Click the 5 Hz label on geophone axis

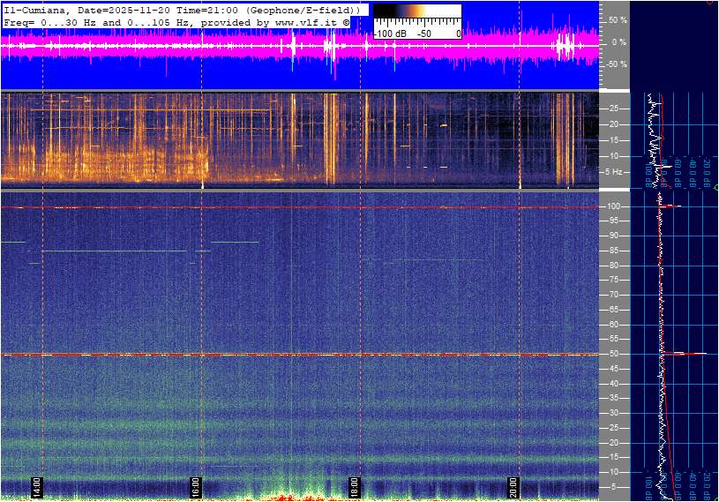(614, 171)
